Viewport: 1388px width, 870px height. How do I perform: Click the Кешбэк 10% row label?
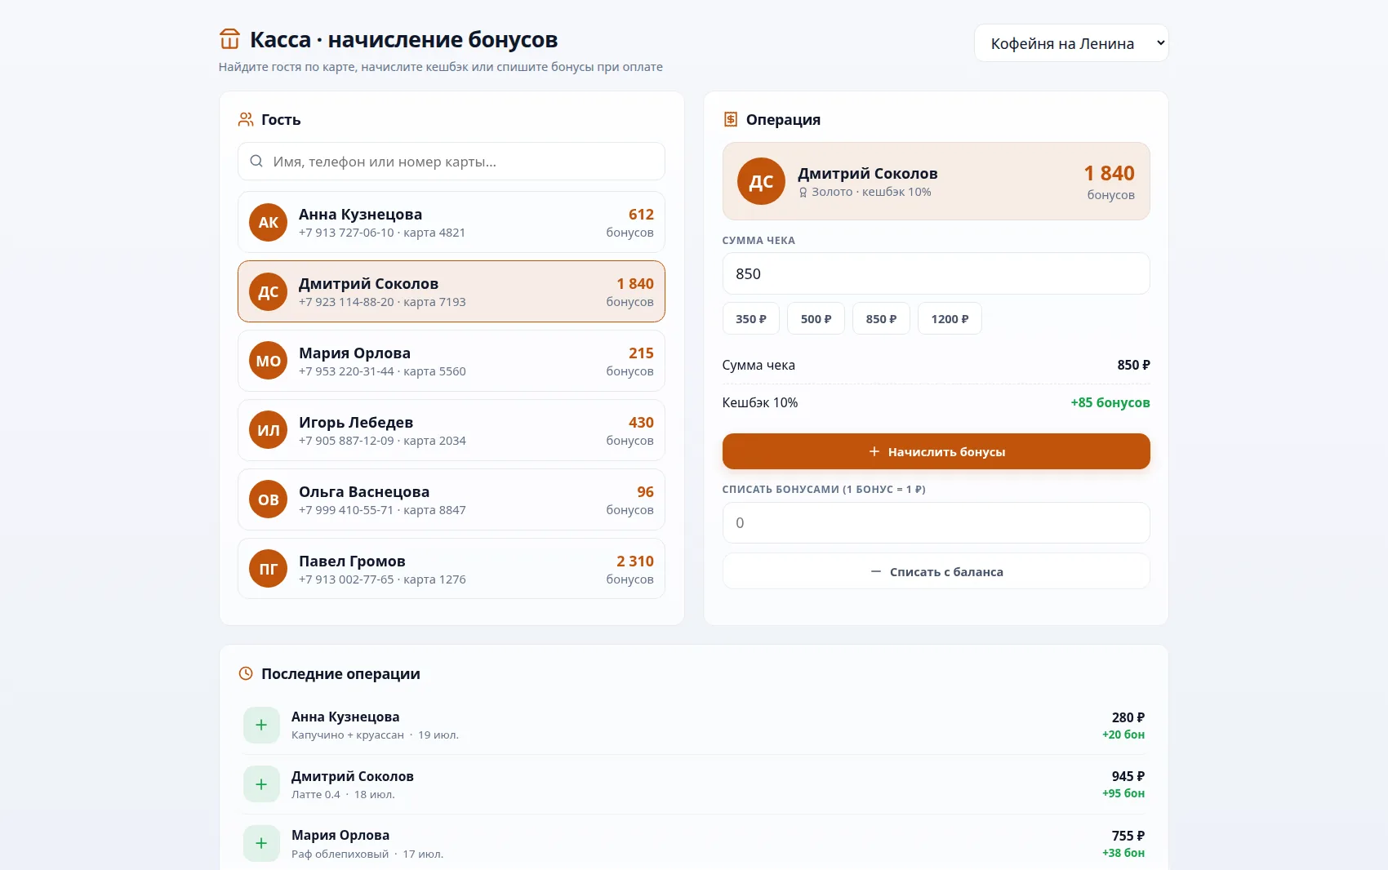[760, 402]
